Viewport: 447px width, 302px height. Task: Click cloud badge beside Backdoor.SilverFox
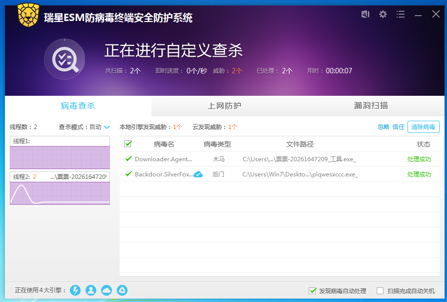(x=198, y=174)
